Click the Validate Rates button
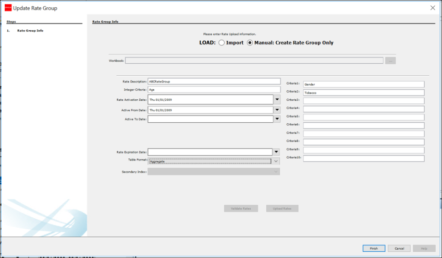442x258 pixels. click(x=241, y=208)
